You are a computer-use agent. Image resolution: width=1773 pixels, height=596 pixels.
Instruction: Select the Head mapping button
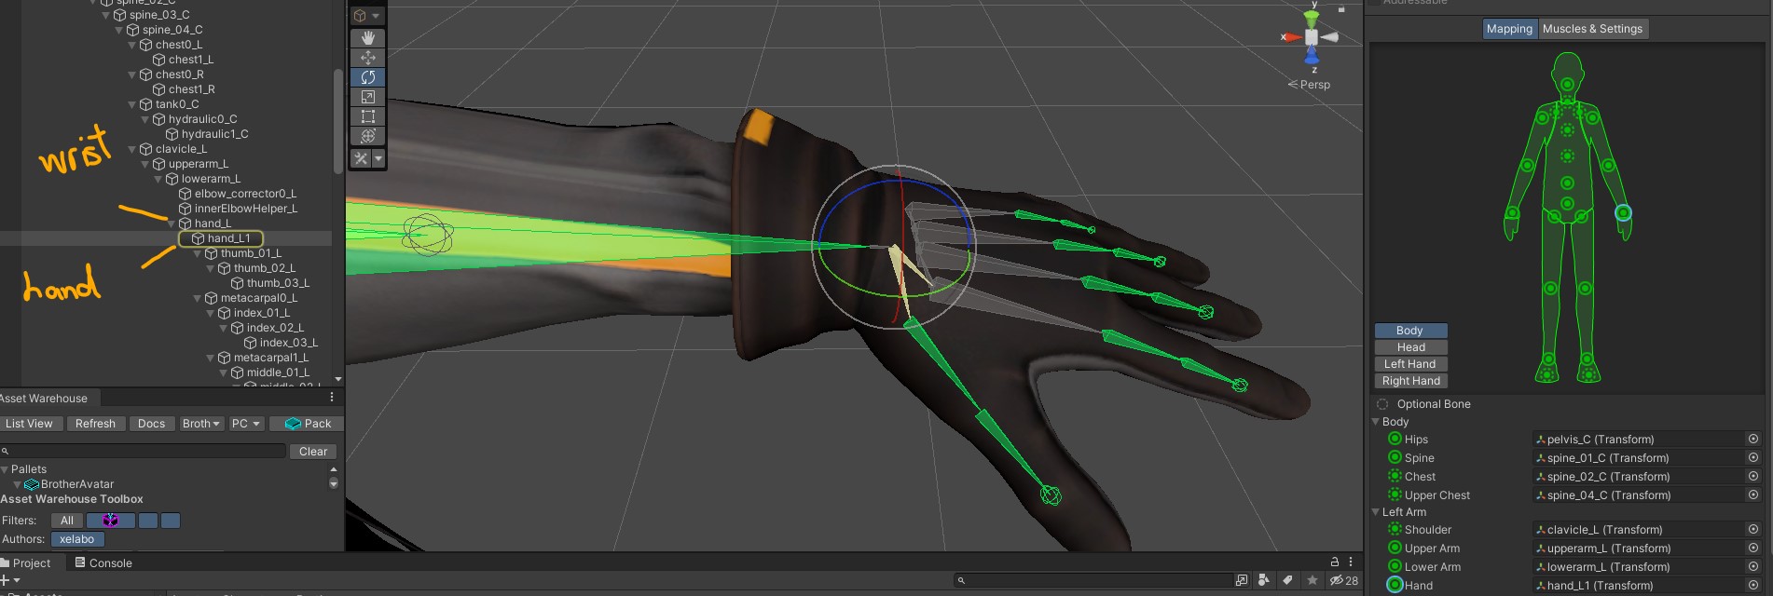pyautogui.click(x=1410, y=347)
